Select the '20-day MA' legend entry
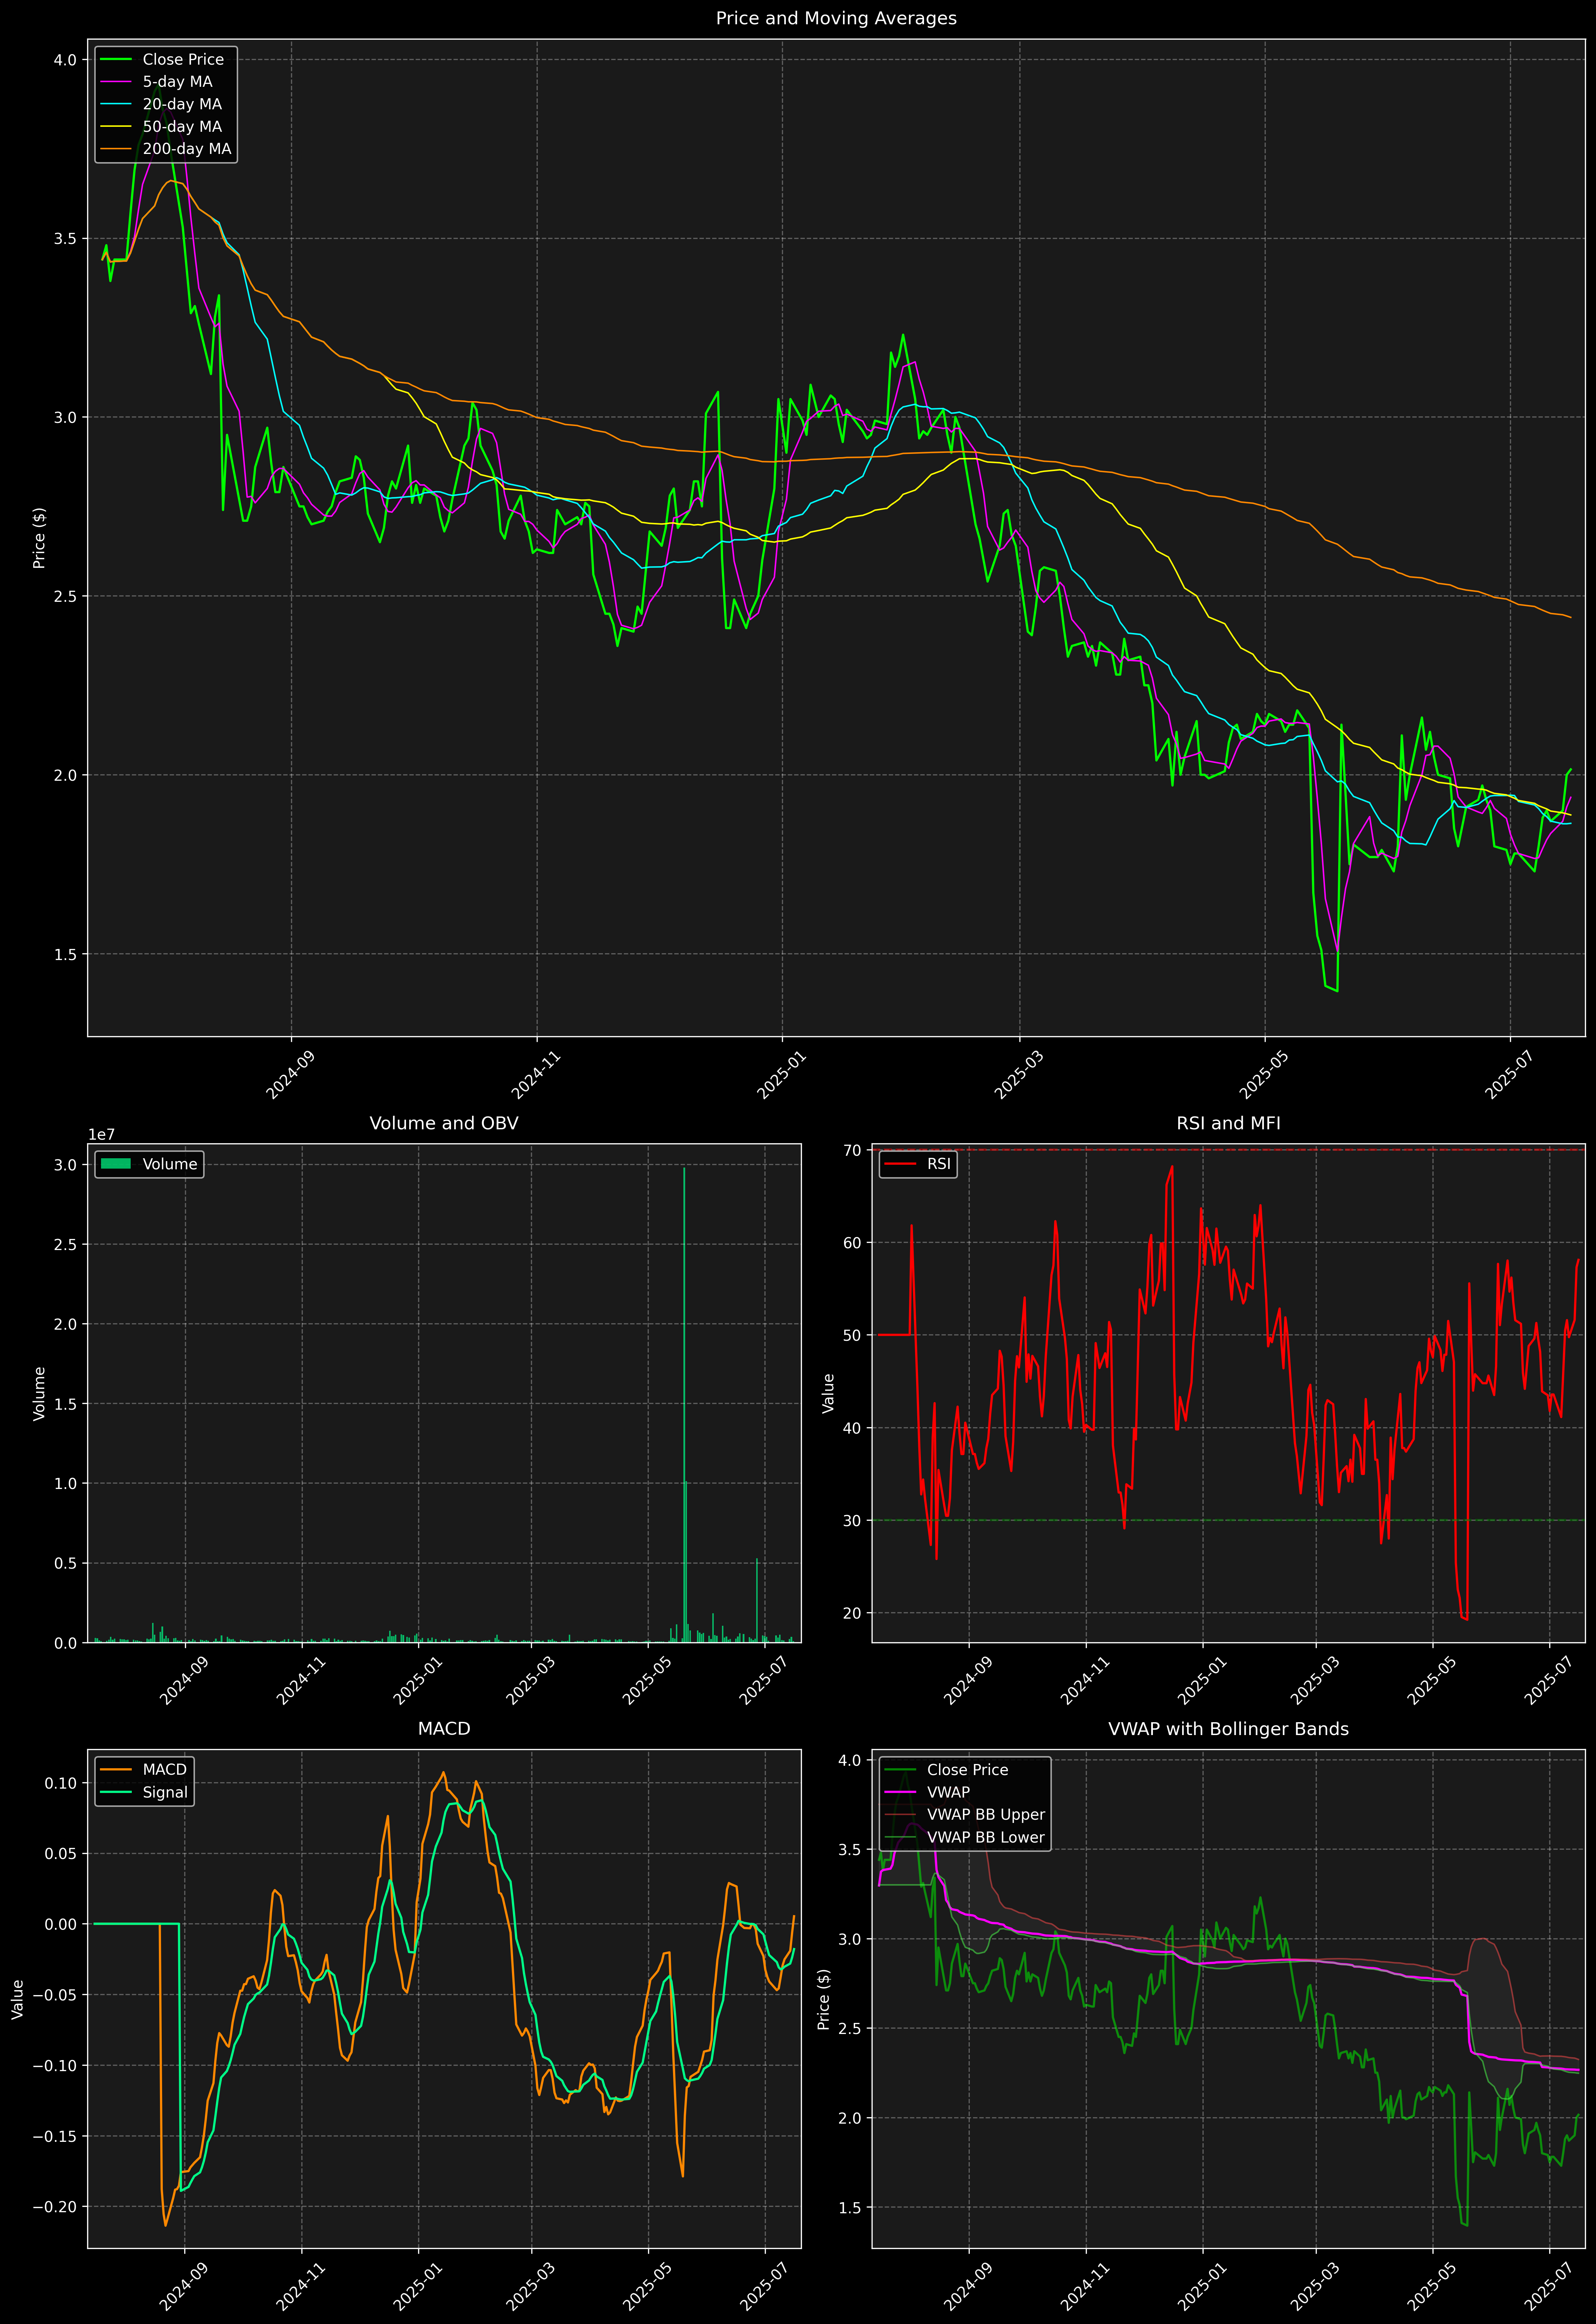Viewport: 1596px width, 2324px height. click(x=182, y=104)
